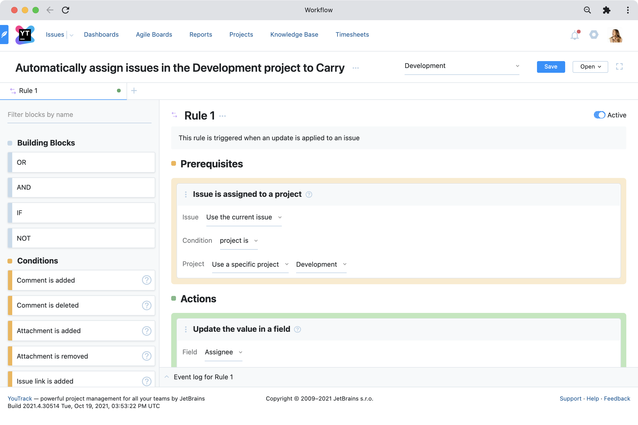Click the YouTrack logo icon
This screenshot has height=425, width=638.
pyautogui.click(x=25, y=35)
